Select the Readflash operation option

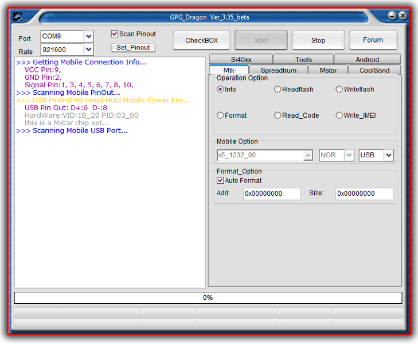tap(278, 89)
